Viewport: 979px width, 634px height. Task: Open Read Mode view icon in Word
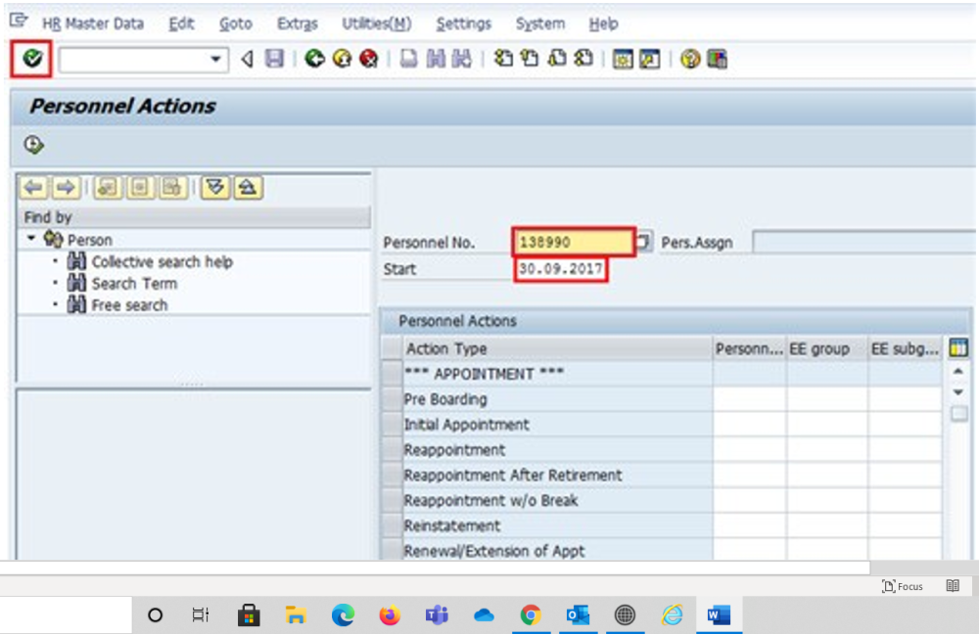pos(953,585)
